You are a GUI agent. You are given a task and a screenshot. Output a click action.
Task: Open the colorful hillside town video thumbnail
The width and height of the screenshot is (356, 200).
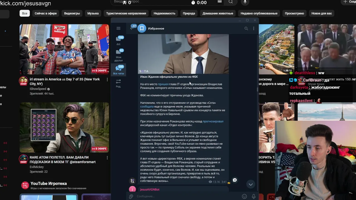(x=276, y=49)
